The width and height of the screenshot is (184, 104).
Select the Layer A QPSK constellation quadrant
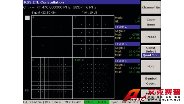tap(52, 36)
